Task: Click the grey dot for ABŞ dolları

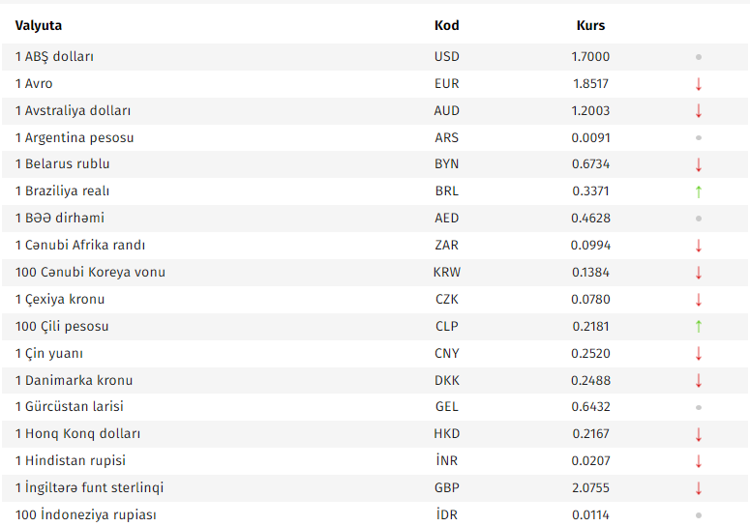Action: [x=698, y=57]
